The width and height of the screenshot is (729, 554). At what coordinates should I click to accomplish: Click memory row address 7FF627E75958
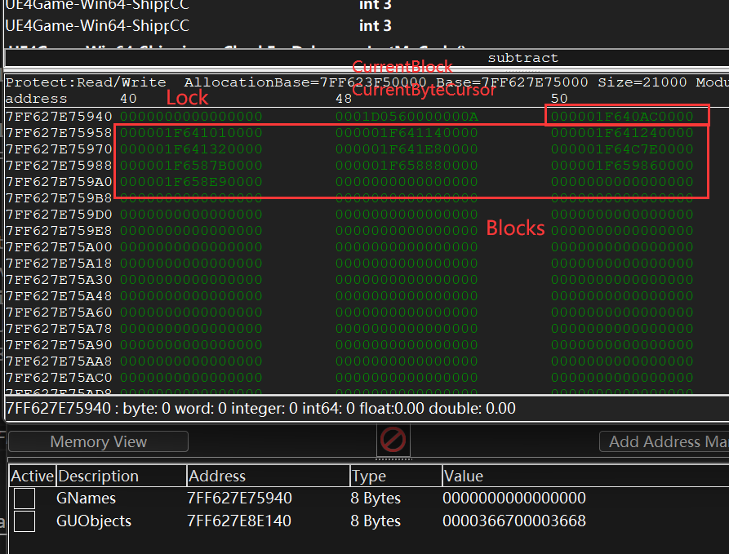(x=59, y=133)
